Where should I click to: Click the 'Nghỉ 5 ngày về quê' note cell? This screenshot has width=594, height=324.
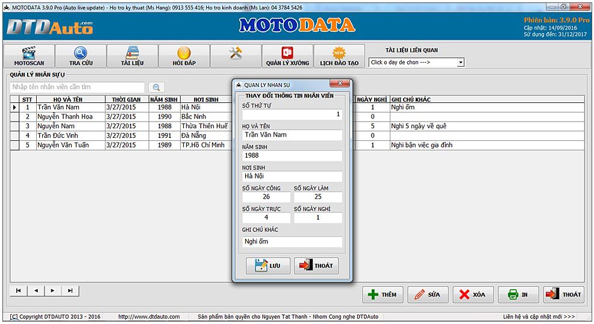[x=487, y=126]
